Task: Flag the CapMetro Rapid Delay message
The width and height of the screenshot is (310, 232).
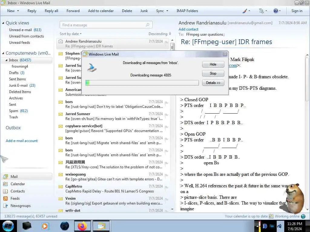Action: (167, 187)
